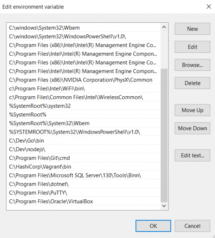Select the C:\Dev\Go\bin entry
The width and height of the screenshot is (215, 238).
[83, 141]
